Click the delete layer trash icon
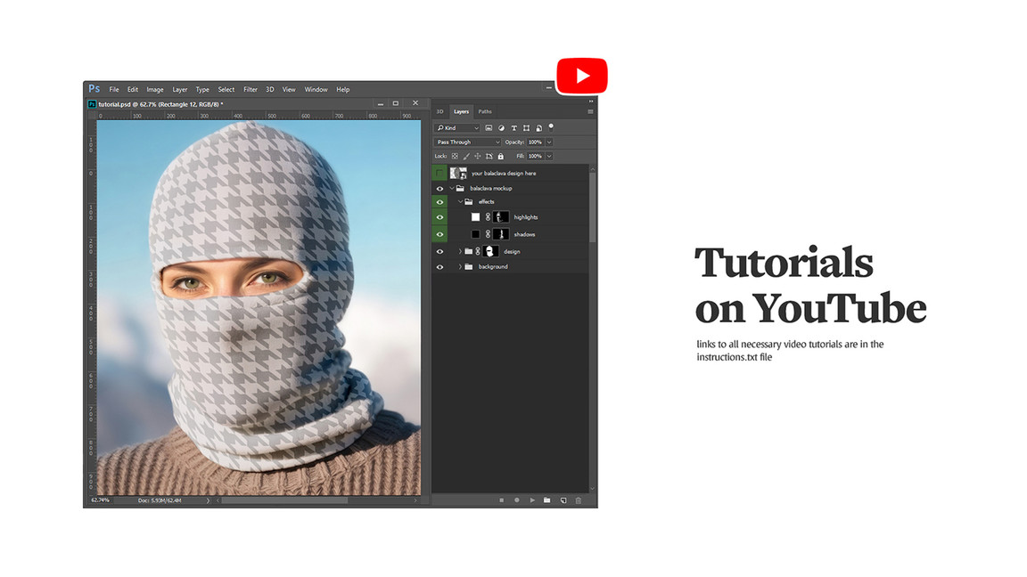The width and height of the screenshot is (1027, 577). click(579, 500)
